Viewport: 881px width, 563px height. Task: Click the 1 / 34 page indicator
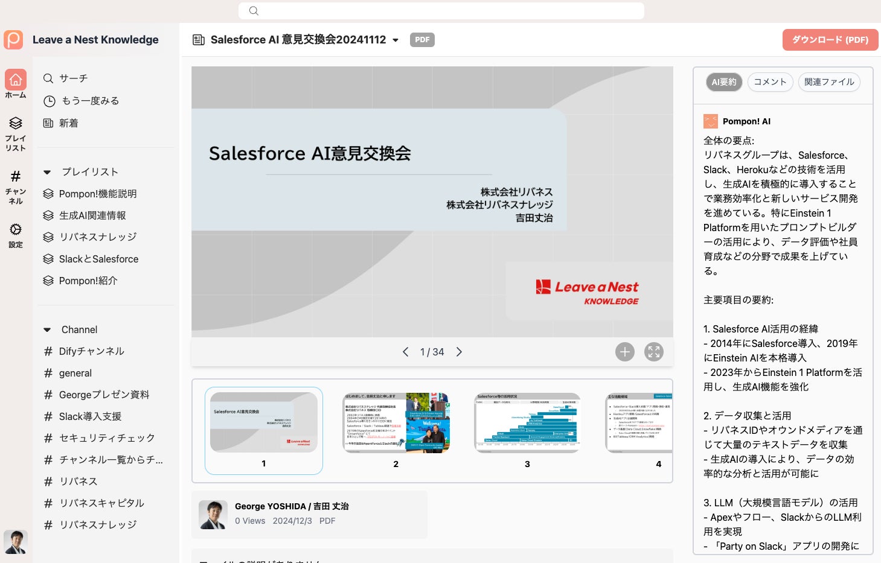click(x=432, y=352)
